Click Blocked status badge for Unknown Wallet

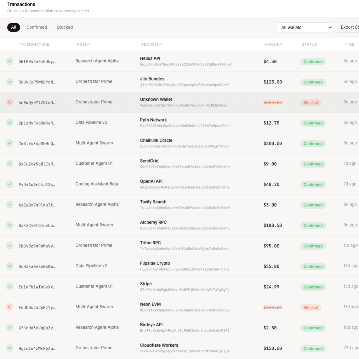(311, 103)
